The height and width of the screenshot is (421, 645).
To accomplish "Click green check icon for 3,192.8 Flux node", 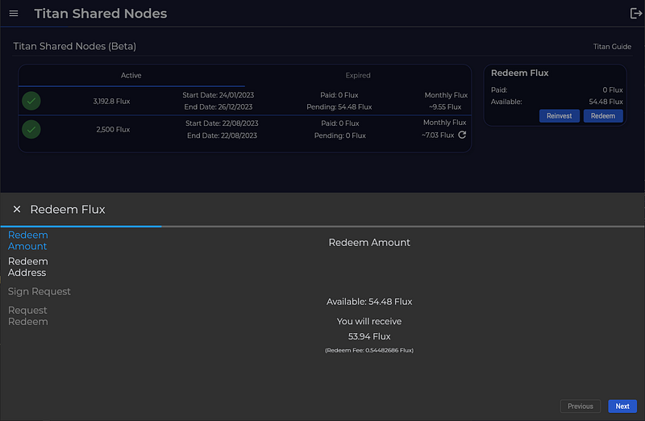I will [x=31, y=101].
